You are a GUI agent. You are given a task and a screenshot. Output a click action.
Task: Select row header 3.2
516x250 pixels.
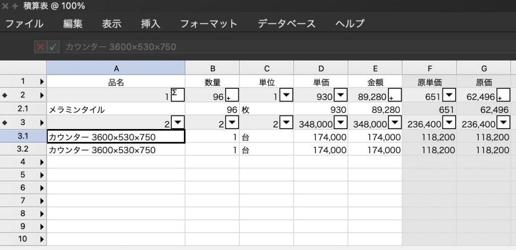(23, 150)
